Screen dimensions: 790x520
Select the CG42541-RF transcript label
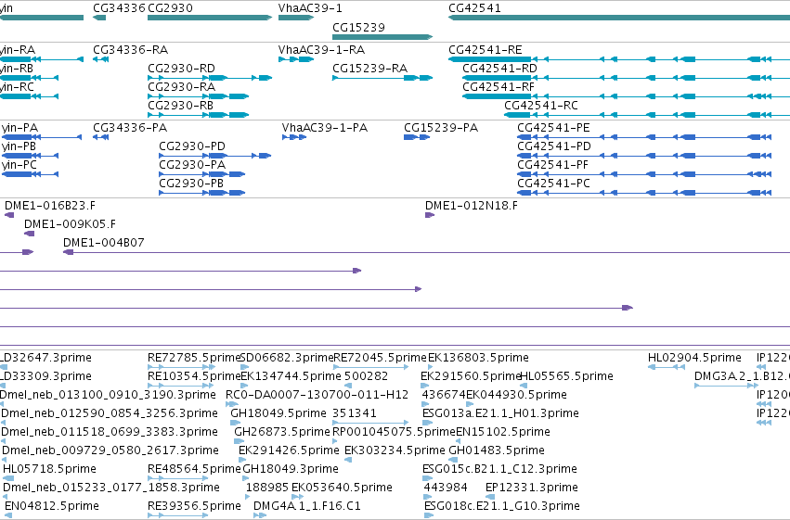499,87
